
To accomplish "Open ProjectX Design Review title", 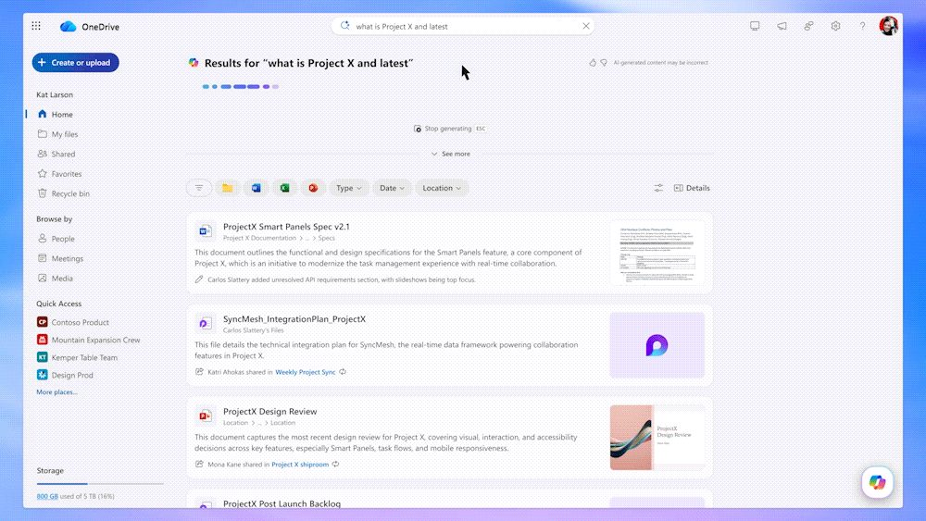I will 269,412.
